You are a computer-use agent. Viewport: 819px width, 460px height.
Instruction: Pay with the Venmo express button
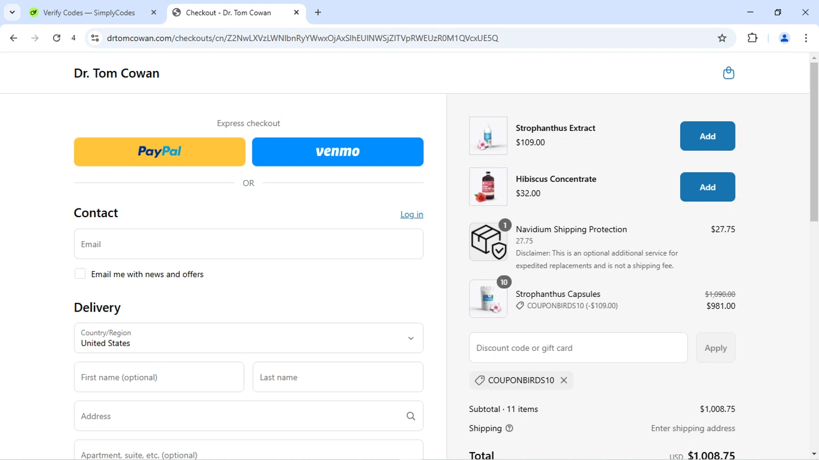[x=337, y=152]
